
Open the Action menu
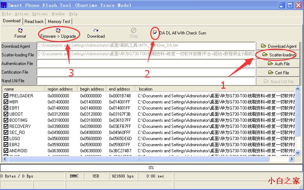[21, 14]
